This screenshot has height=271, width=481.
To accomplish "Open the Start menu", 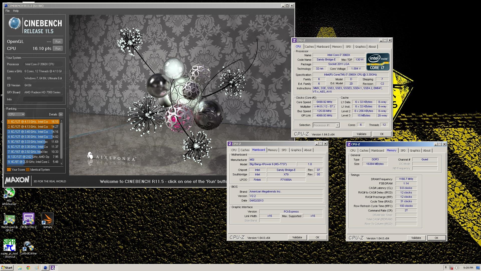I will point(7,268).
